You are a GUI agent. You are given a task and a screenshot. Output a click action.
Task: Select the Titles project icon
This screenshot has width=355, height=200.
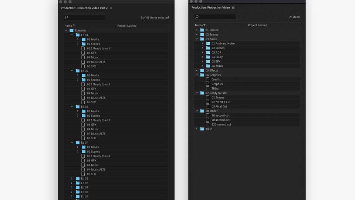207,89
